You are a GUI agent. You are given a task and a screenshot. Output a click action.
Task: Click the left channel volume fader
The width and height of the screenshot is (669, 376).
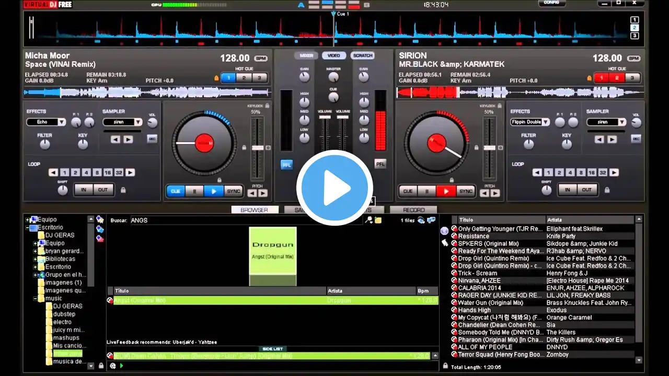point(325,118)
